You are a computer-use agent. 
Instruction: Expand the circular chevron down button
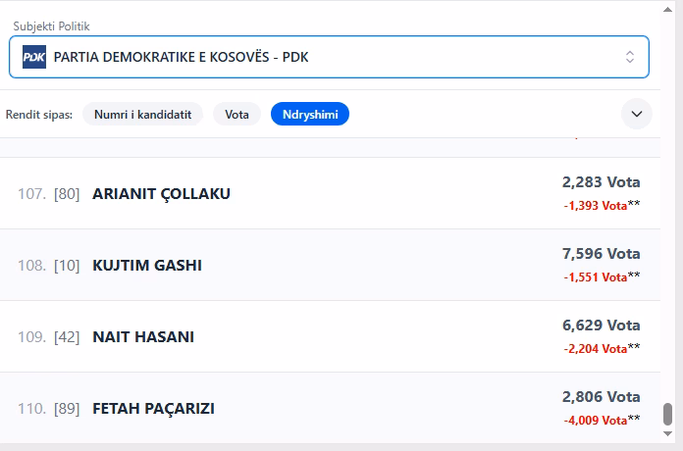pyautogui.click(x=637, y=115)
